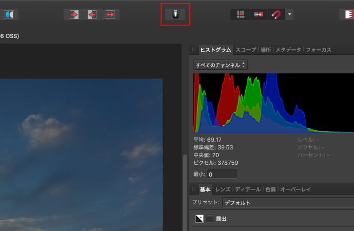The image size is (354, 231).
Task: Open the オーバーレイ tab
Action: (x=295, y=189)
